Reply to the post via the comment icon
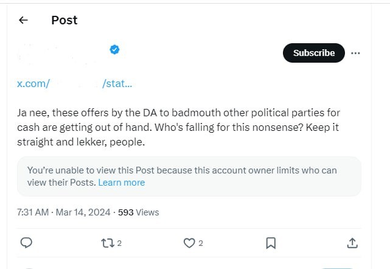The image size is (390, 269). [26, 243]
